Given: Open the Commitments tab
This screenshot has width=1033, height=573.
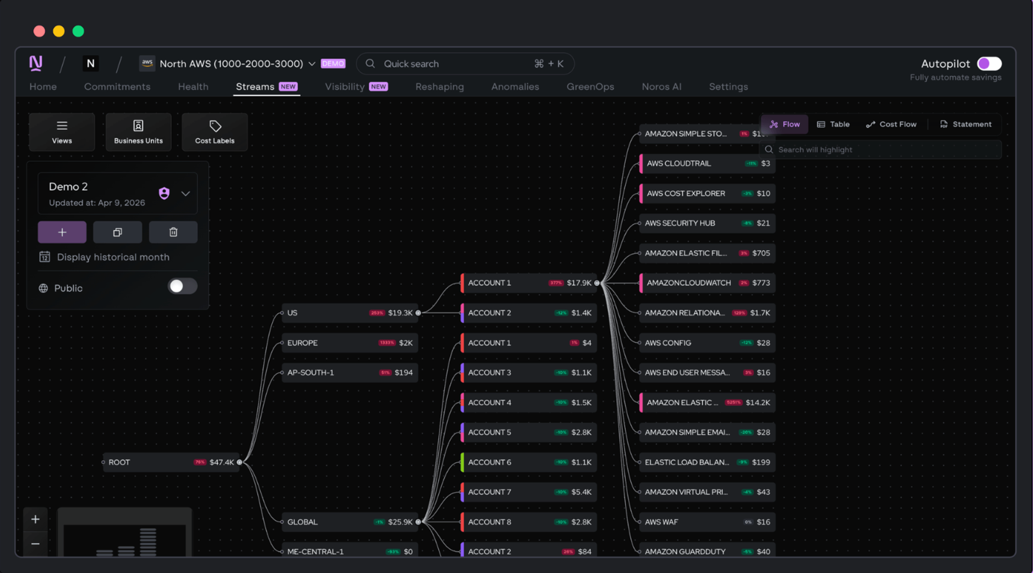Looking at the screenshot, I should tap(117, 87).
